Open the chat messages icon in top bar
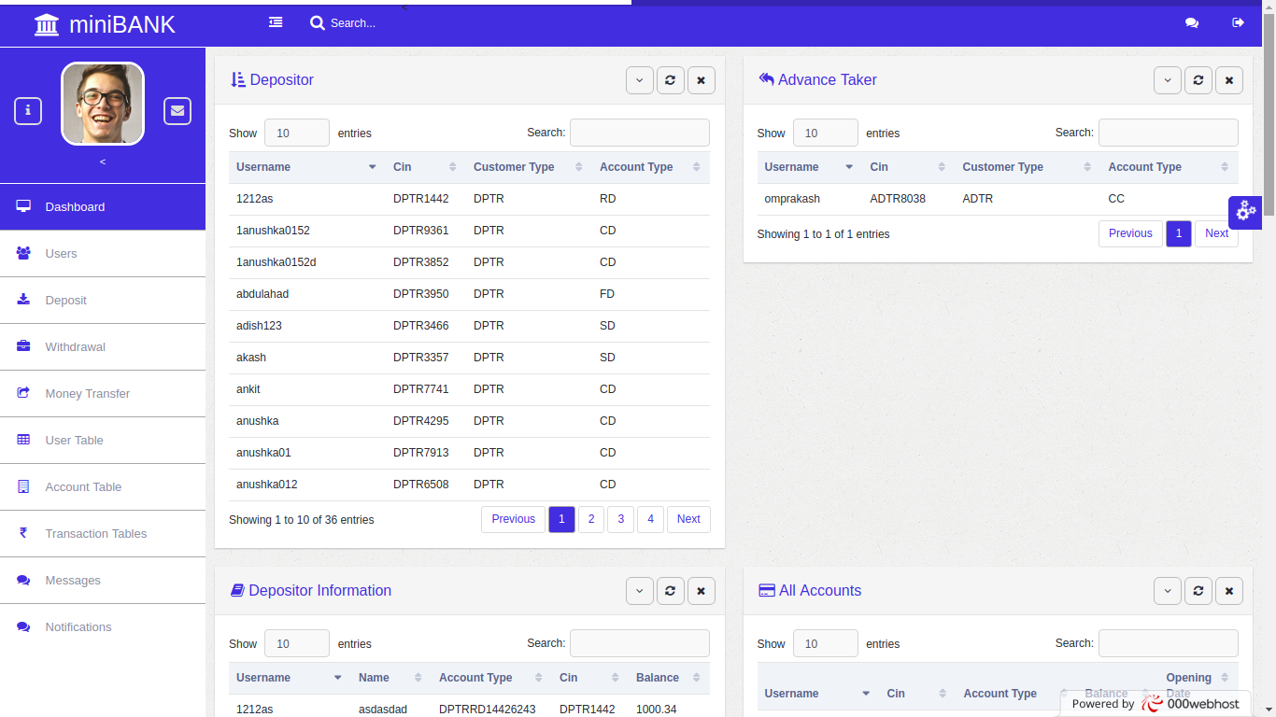The height and width of the screenshot is (717, 1276). click(1192, 22)
